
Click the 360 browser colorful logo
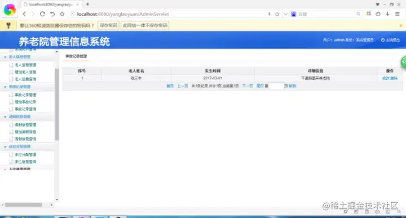[10, 10]
